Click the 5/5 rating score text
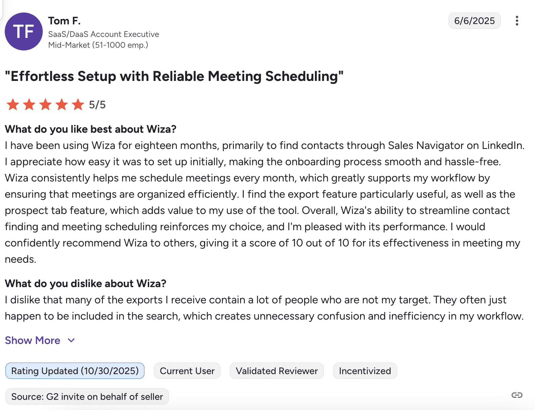Screen dimensions: 535x410 (x=97, y=105)
